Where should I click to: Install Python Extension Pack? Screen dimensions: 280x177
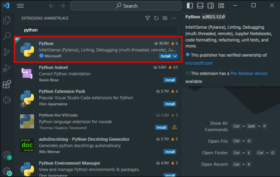170,104
